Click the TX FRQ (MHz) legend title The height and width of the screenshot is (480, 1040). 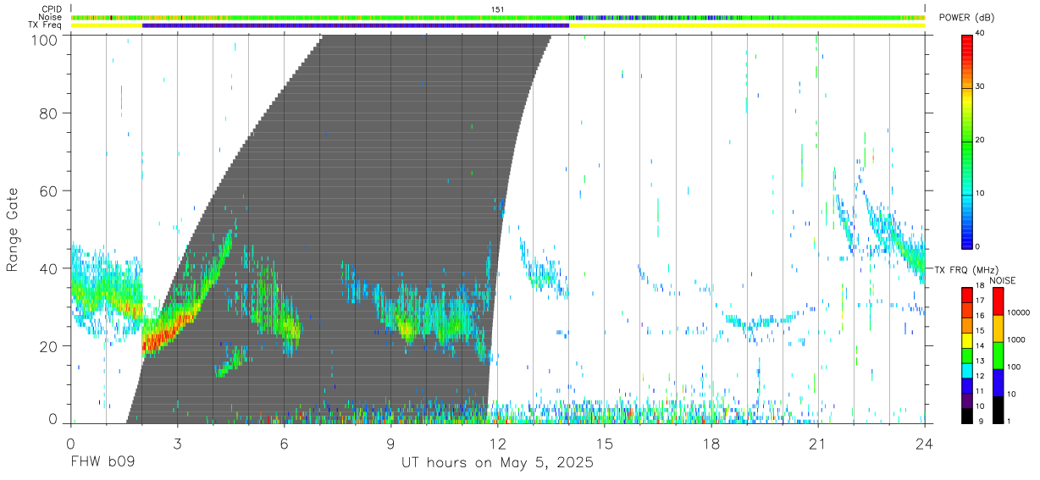(965, 269)
